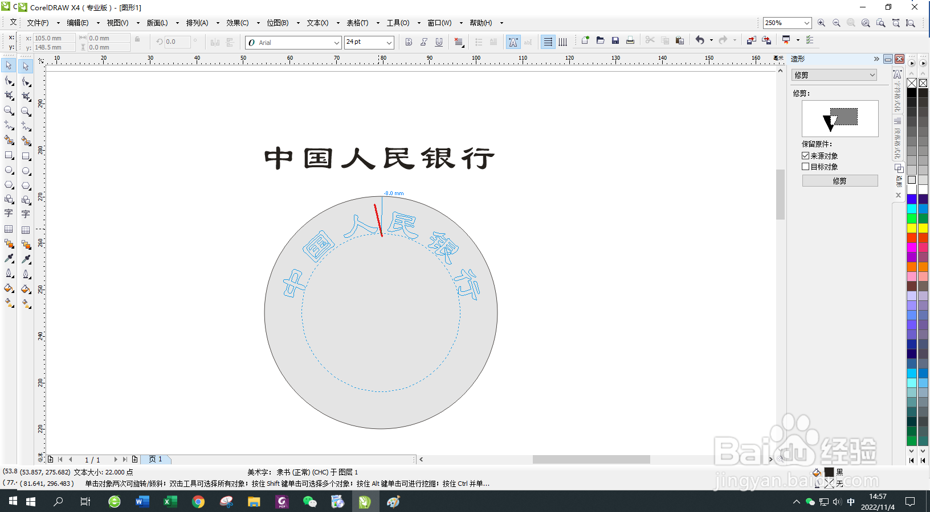This screenshot has height=512, width=930.
Task: Click the Zoom To Page Height icon
Action: [x=911, y=23]
